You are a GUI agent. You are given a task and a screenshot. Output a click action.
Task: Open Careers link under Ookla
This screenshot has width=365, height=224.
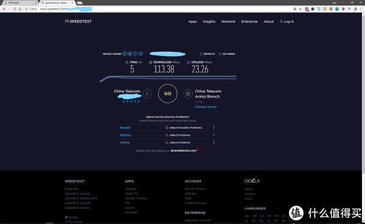tap(250, 194)
